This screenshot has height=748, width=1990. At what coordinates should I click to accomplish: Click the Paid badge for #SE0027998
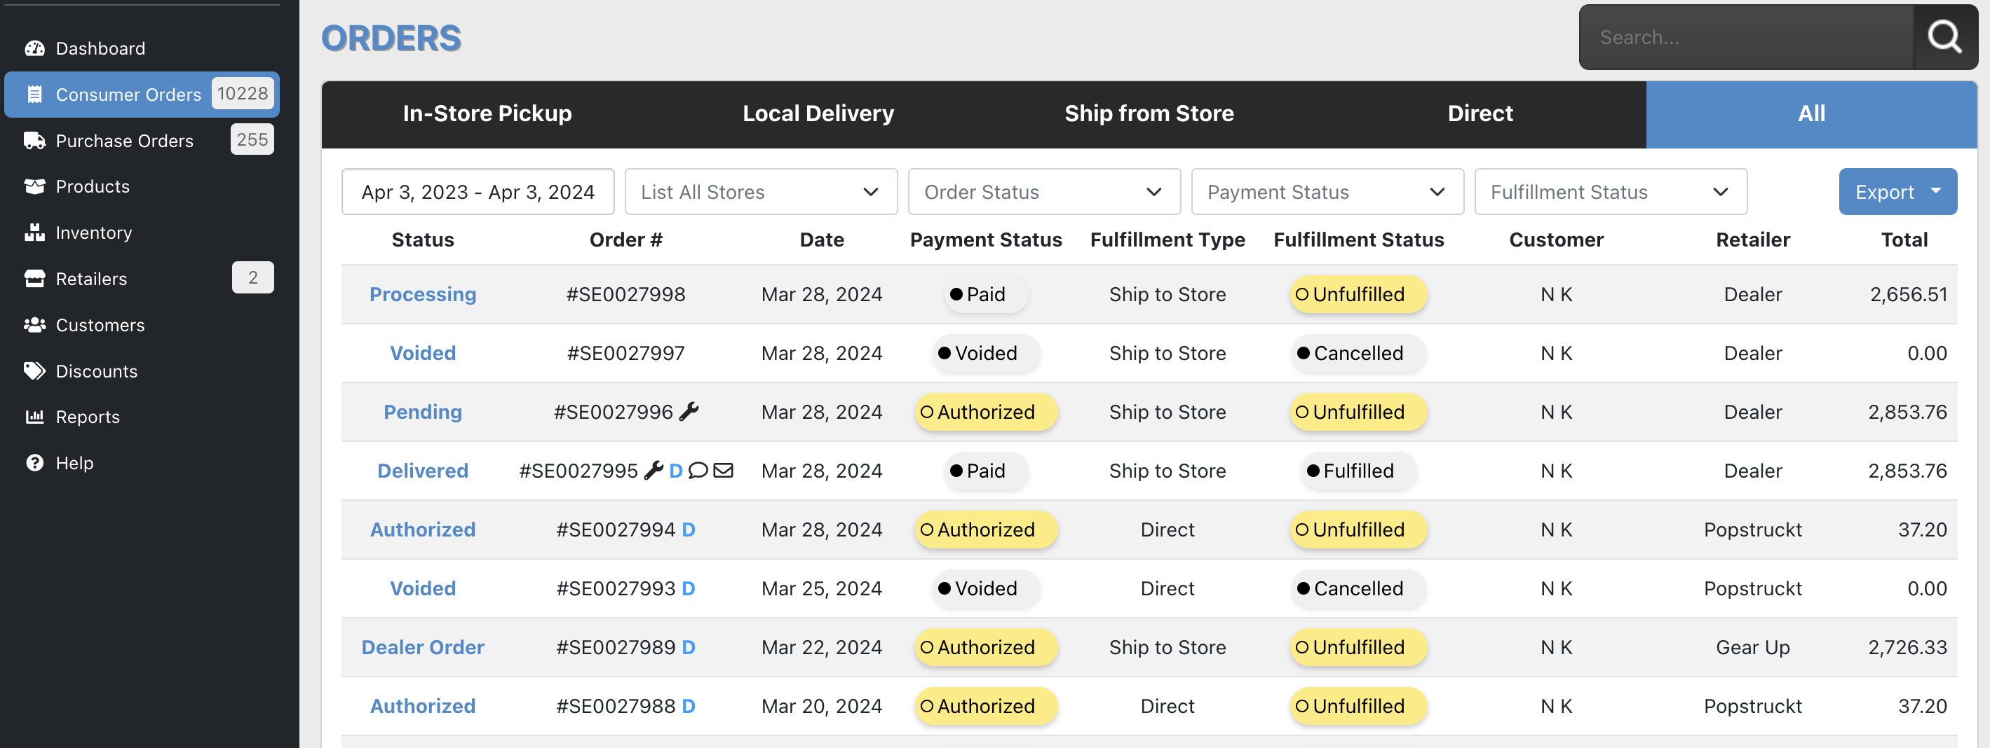[986, 294]
